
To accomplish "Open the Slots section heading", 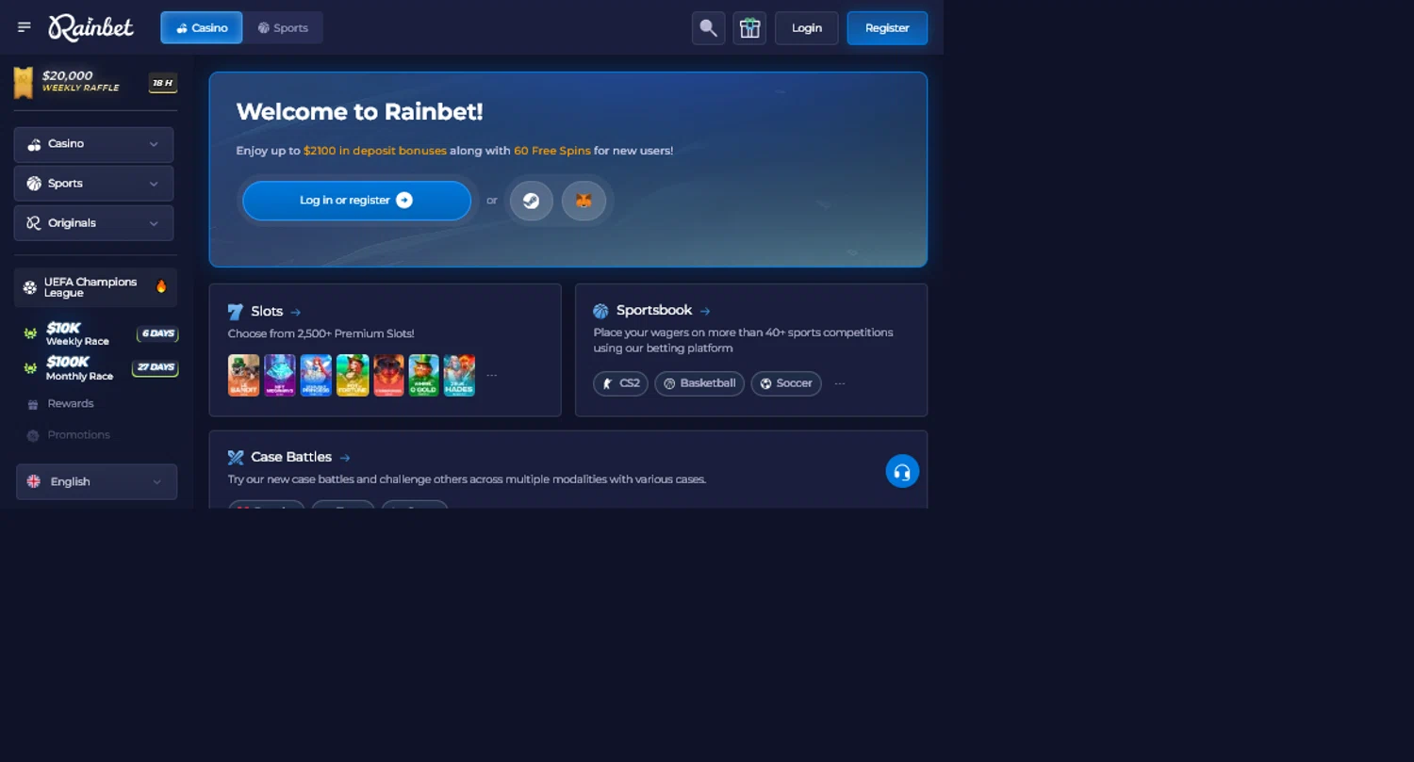I will pos(267,312).
